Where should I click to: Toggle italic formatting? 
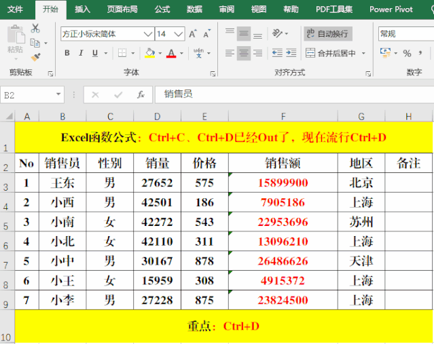(x=82, y=53)
